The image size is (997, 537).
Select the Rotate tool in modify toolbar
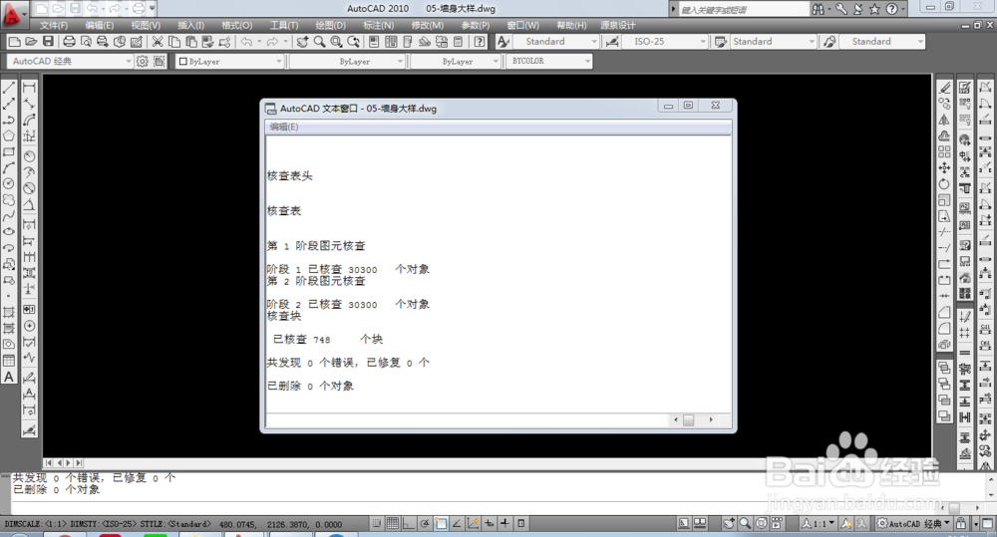click(x=945, y=184)
